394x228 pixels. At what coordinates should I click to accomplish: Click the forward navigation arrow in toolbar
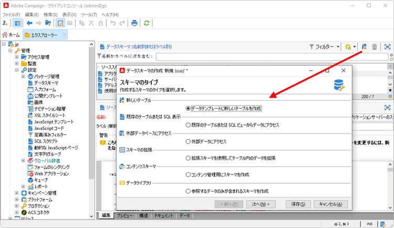coord(39,23)
